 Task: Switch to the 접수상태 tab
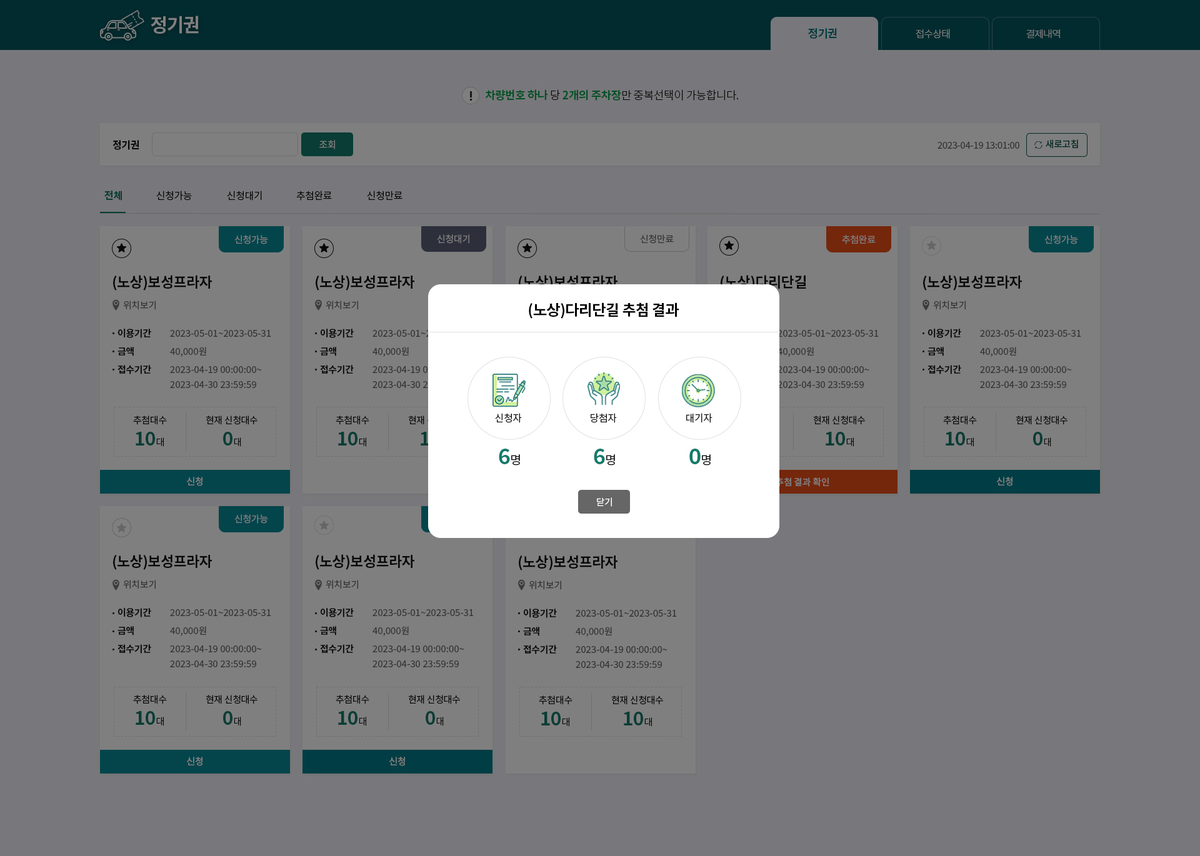tap(934, 34)
